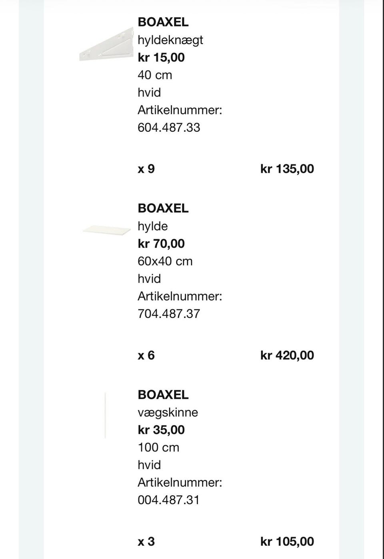The width and height of the screenshot is (384, 559).
Task: Open the BOAXEL hyldeknægt bracket product image
Action: [x=106, y=44]
